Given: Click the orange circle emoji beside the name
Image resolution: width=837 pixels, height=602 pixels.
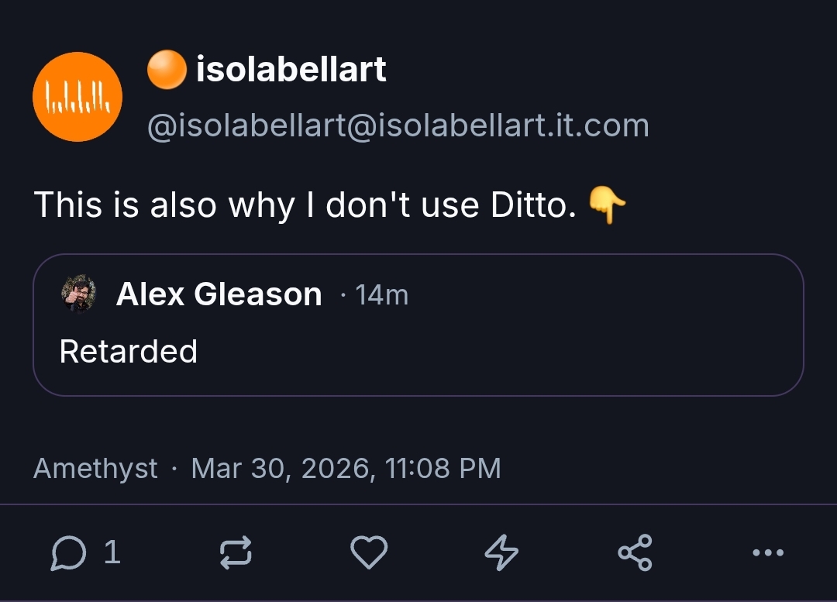Looking at the screenshot, I should pyautogui.click(x=167, y=71).
